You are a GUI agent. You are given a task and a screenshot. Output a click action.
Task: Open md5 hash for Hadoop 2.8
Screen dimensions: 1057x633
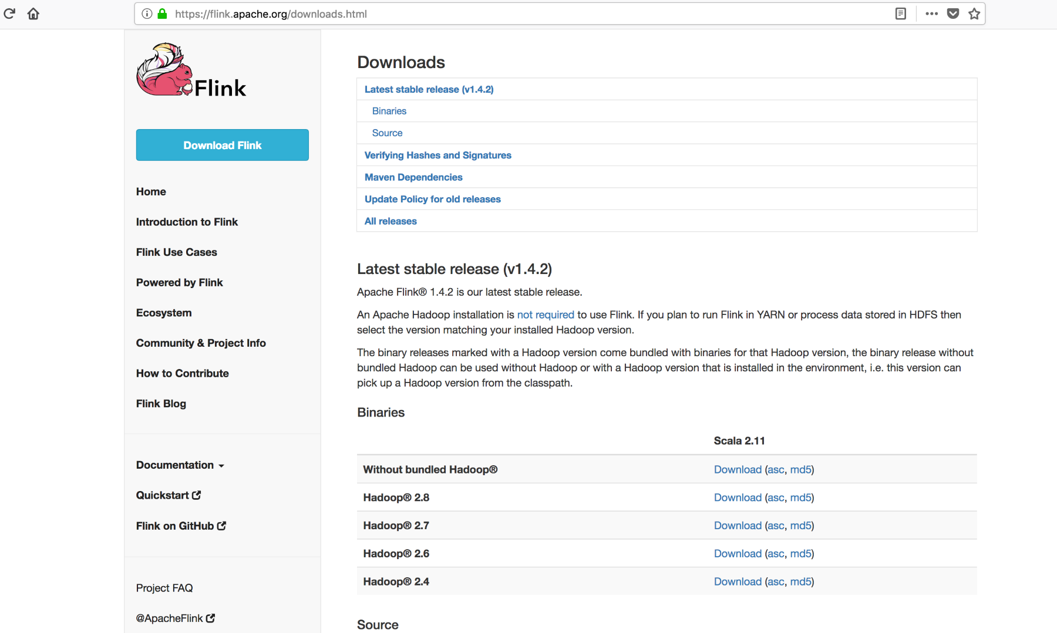point(800,497)
